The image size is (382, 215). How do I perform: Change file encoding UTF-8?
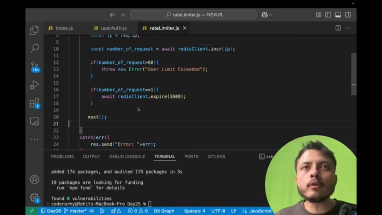[x=218, y=211]
